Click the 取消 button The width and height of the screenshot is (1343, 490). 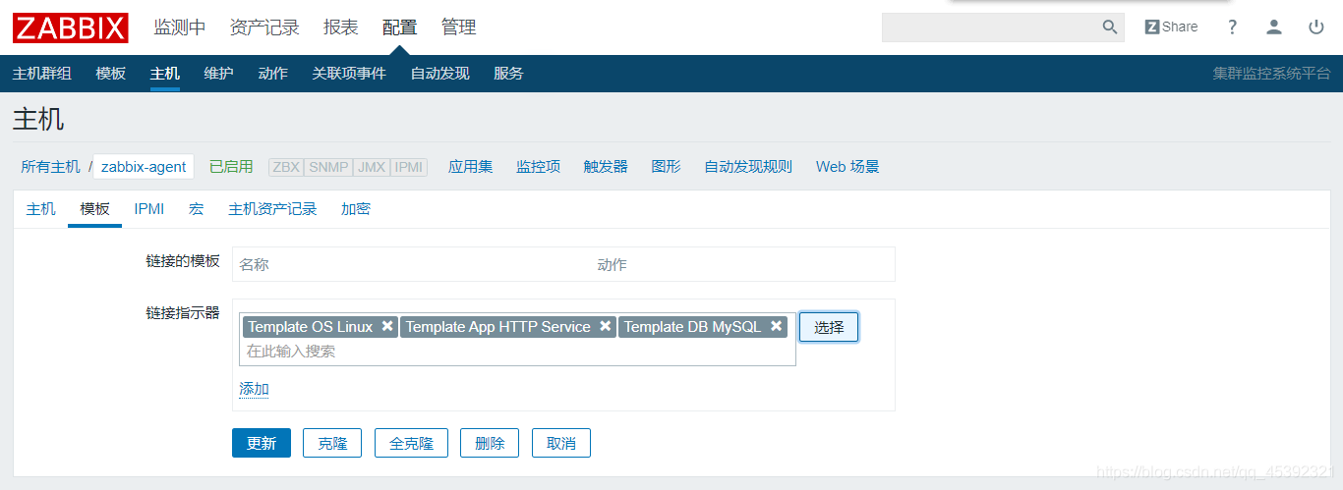click(x=561, y=443)
